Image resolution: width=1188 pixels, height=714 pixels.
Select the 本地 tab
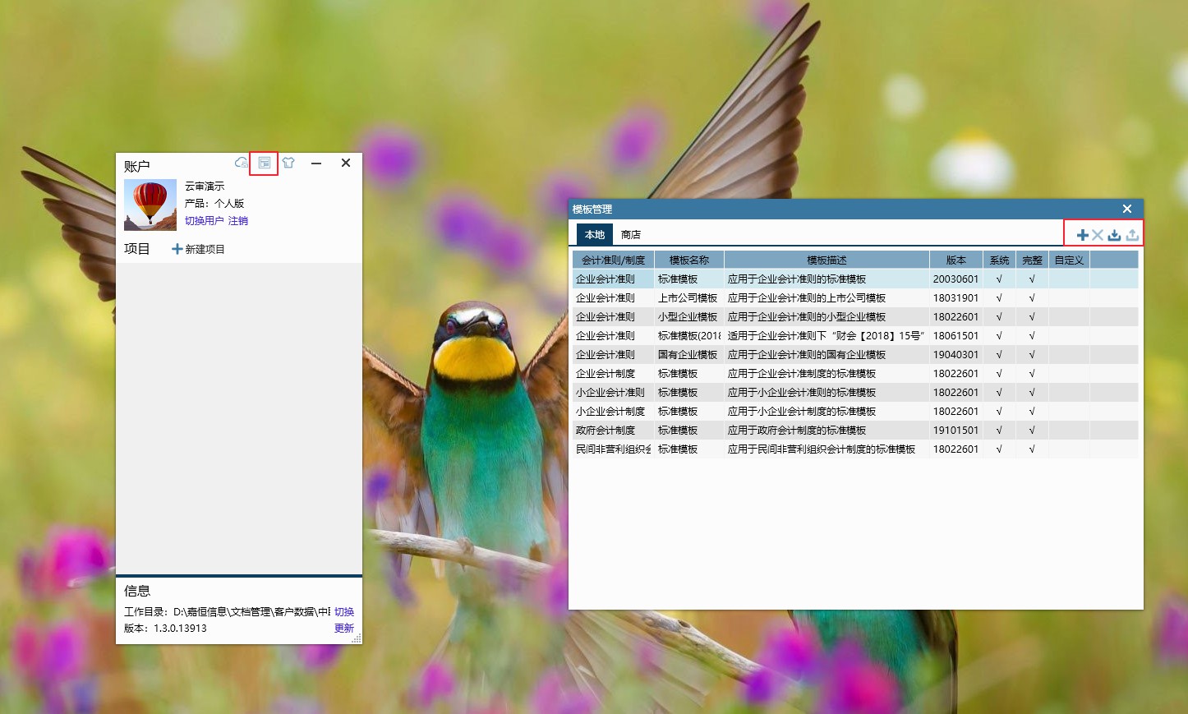[x=595, y=235]
